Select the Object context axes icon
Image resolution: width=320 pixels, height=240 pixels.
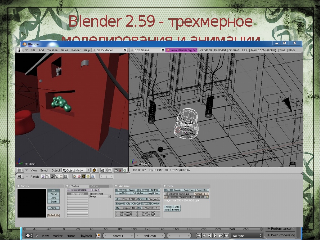[57, 177]
